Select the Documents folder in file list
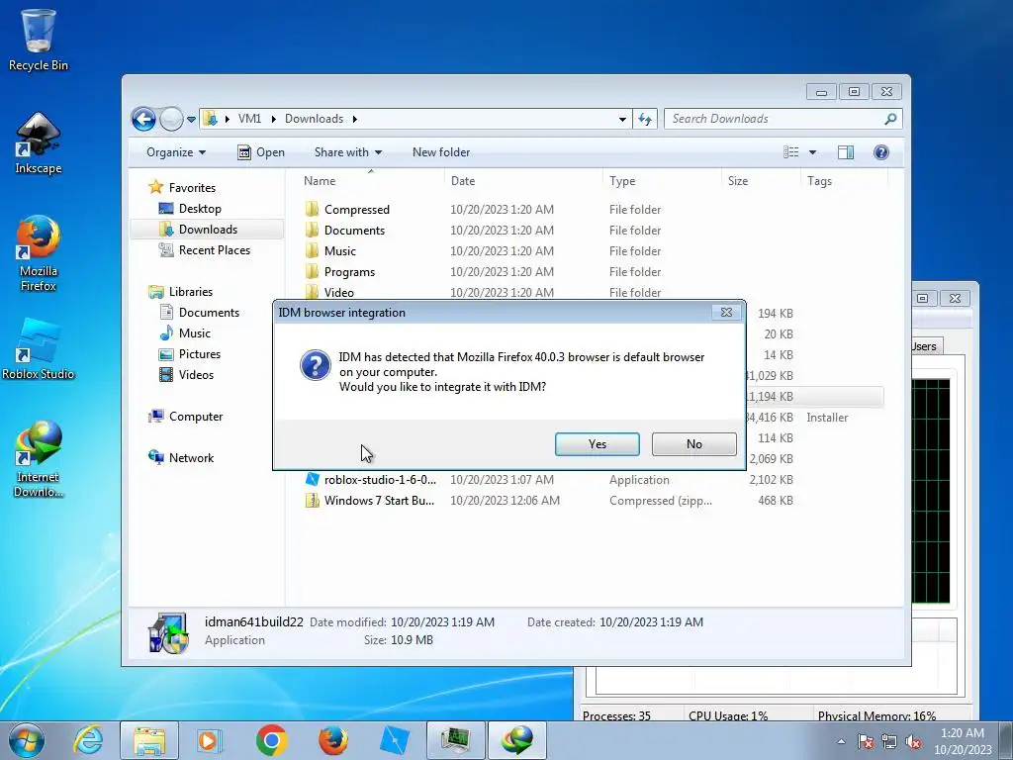1013x760 pixels. pos(354,230)
